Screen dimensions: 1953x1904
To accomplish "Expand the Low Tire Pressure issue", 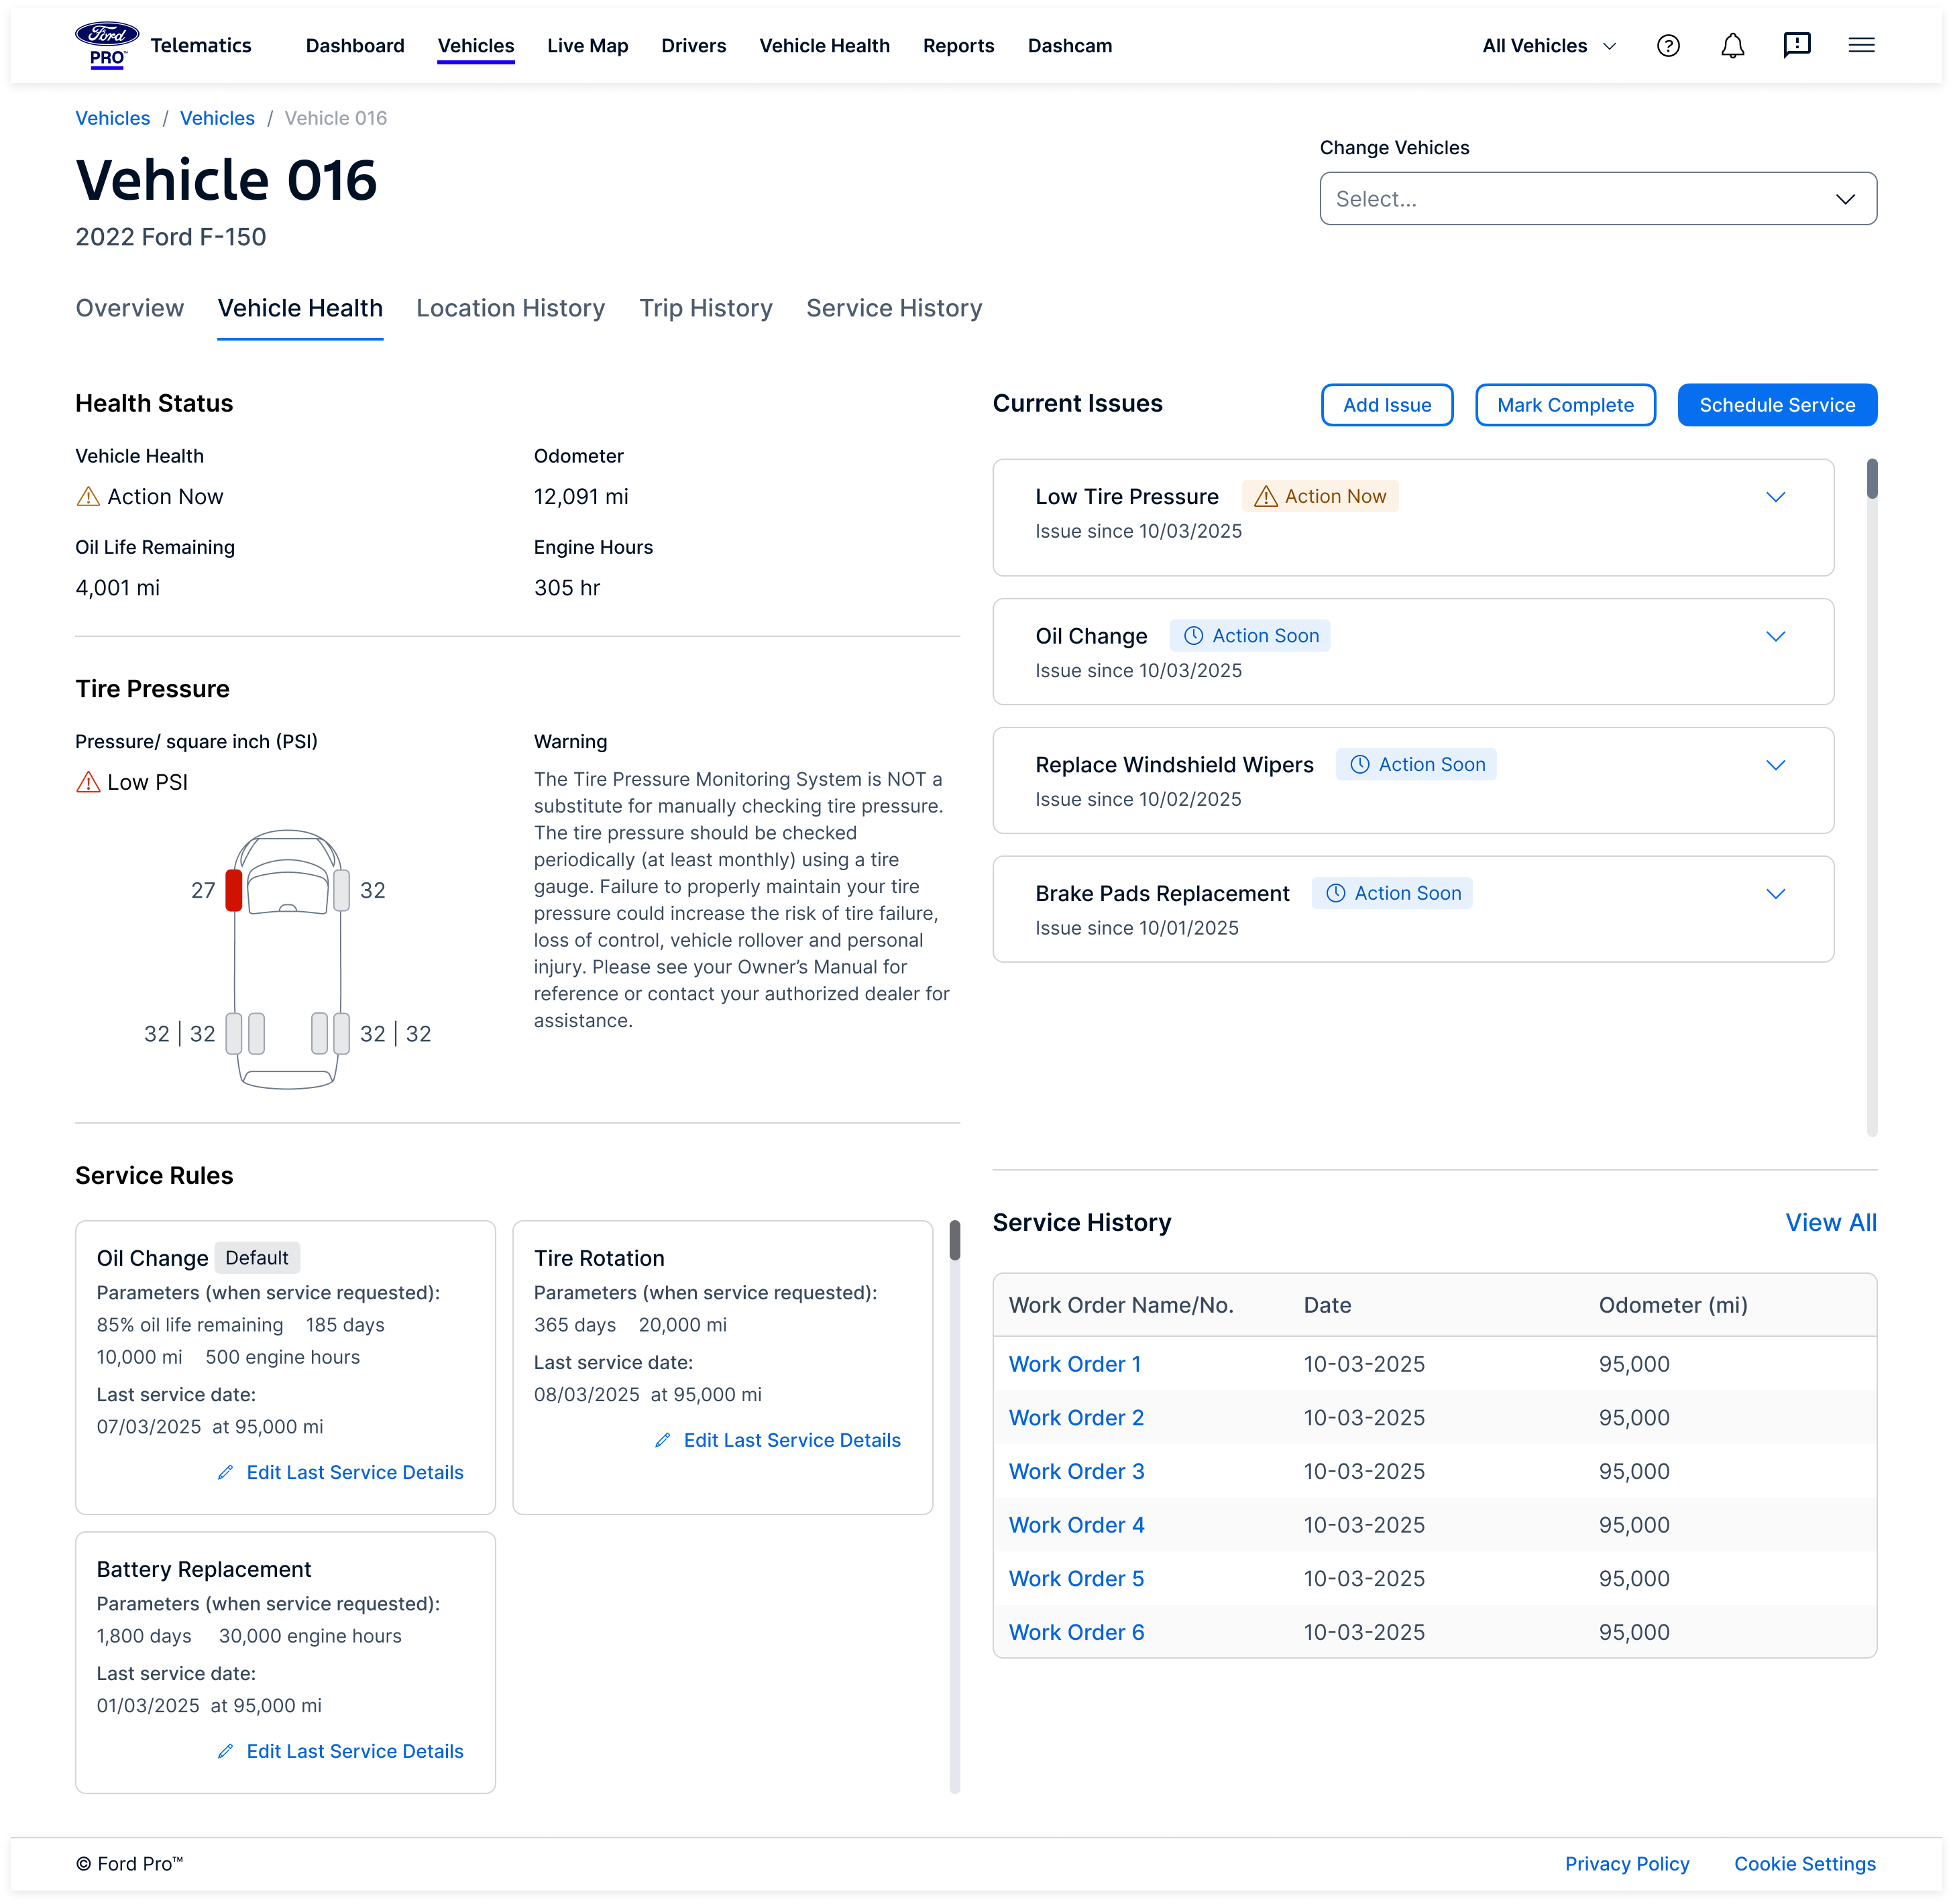I will [x=1777, y=496].
